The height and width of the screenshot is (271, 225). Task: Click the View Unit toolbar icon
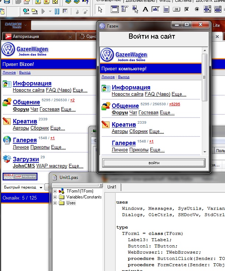pos(26,11)
